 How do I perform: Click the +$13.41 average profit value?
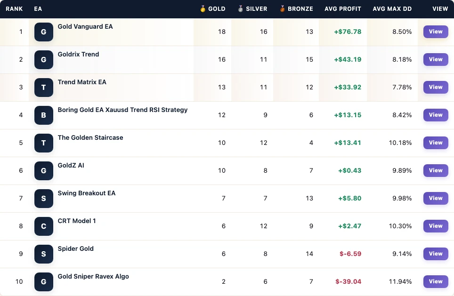[348, 143]
